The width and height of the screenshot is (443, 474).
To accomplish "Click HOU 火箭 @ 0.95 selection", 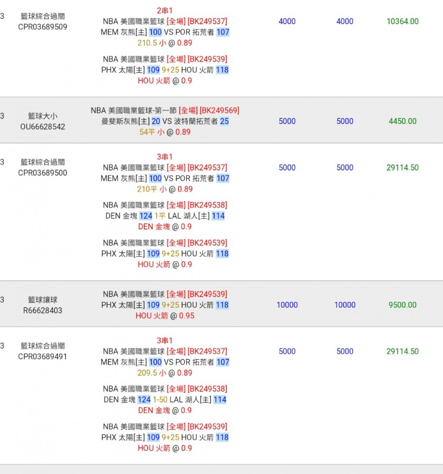I will 165,316.
